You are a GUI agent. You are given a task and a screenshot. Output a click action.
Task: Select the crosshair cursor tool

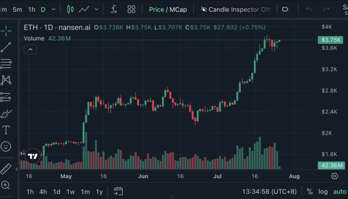click(6, 31)
